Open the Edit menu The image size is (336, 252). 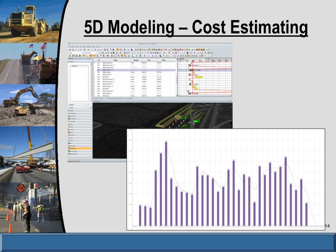pyautogui.click(x=73, y=47)
